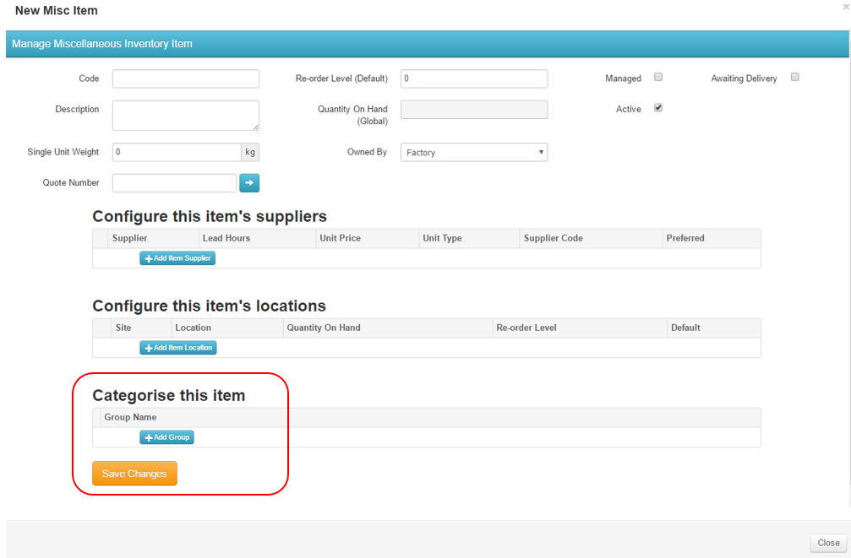Click the kg unit label
Viewport: 851px width, 558px height.
tap(250, 153)
